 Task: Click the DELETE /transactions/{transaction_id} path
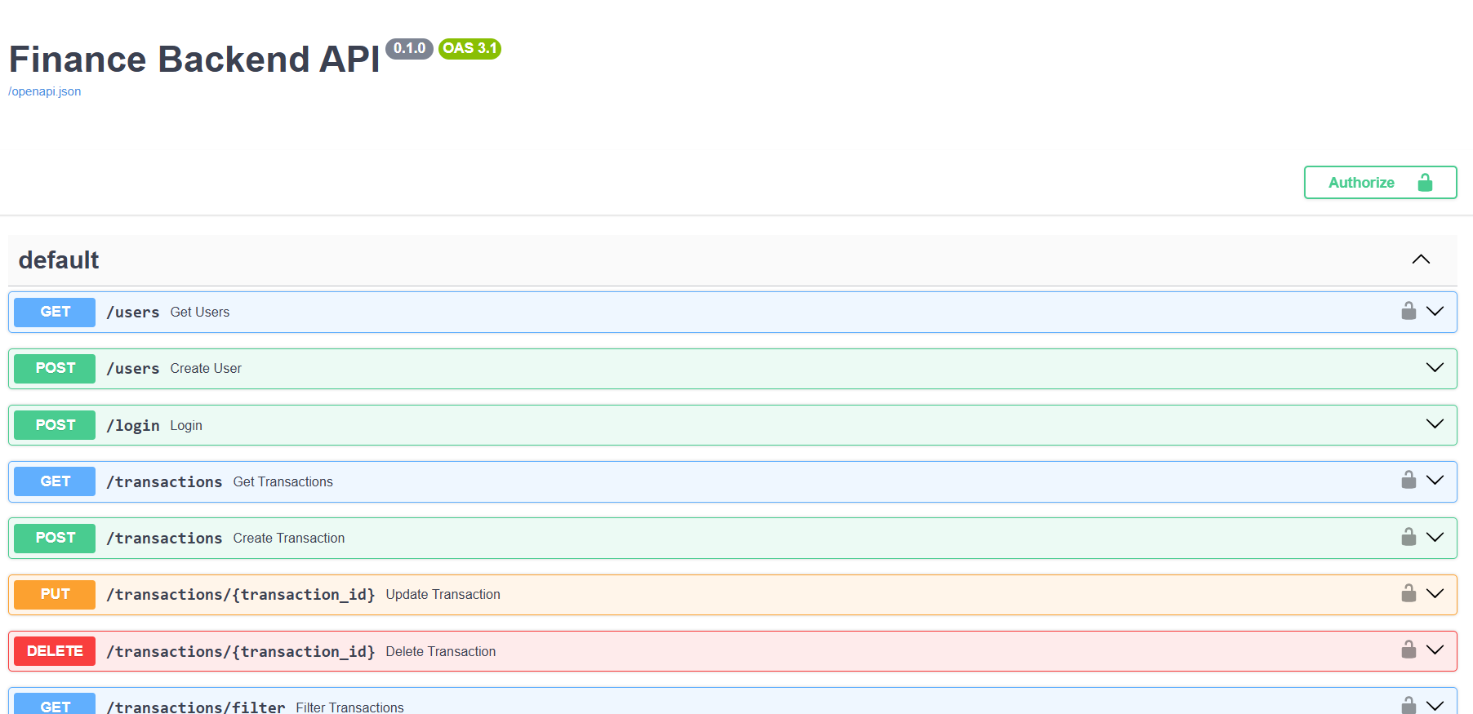241,651
